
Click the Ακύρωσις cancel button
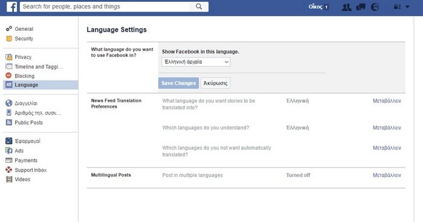(216, 83)
